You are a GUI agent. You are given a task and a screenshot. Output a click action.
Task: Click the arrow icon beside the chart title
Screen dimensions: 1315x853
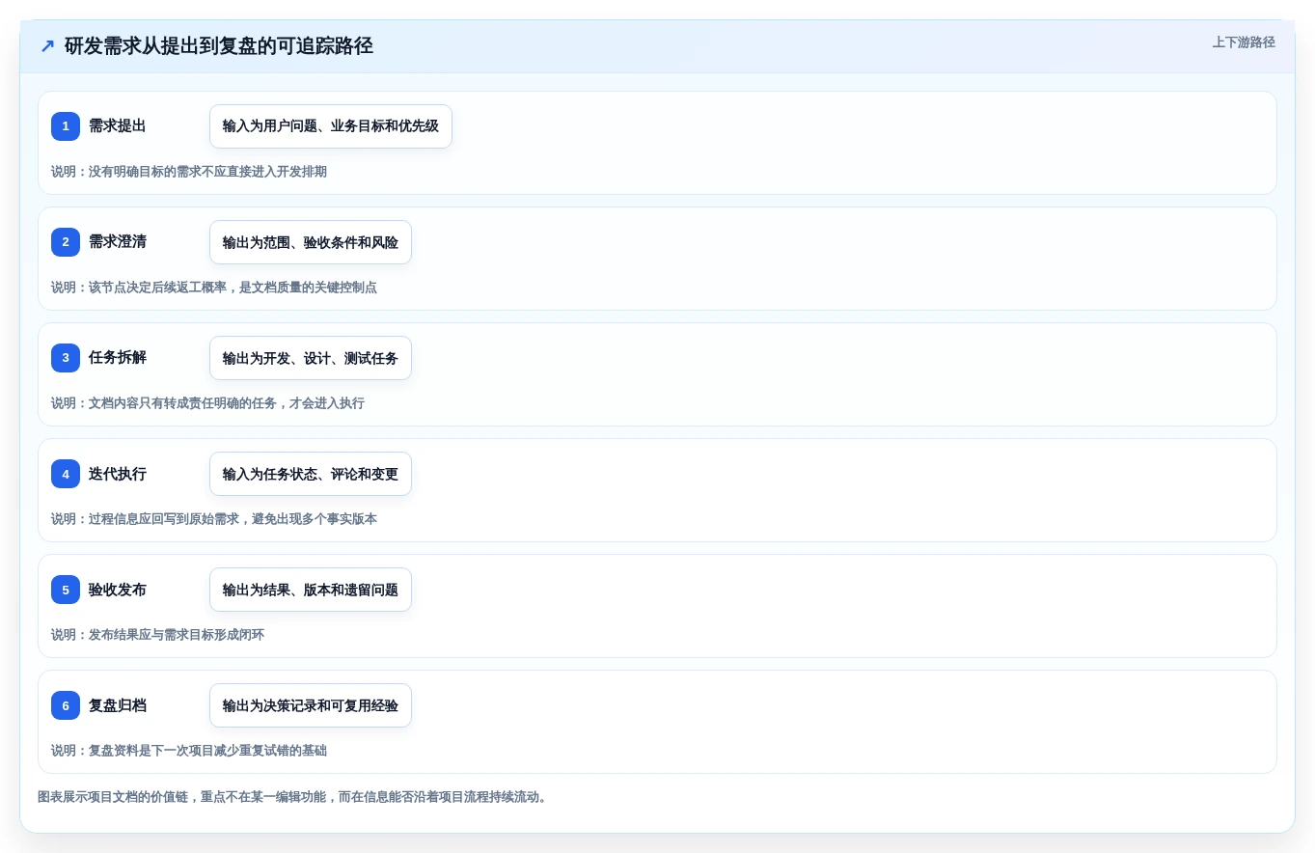(x=47, y=46)
